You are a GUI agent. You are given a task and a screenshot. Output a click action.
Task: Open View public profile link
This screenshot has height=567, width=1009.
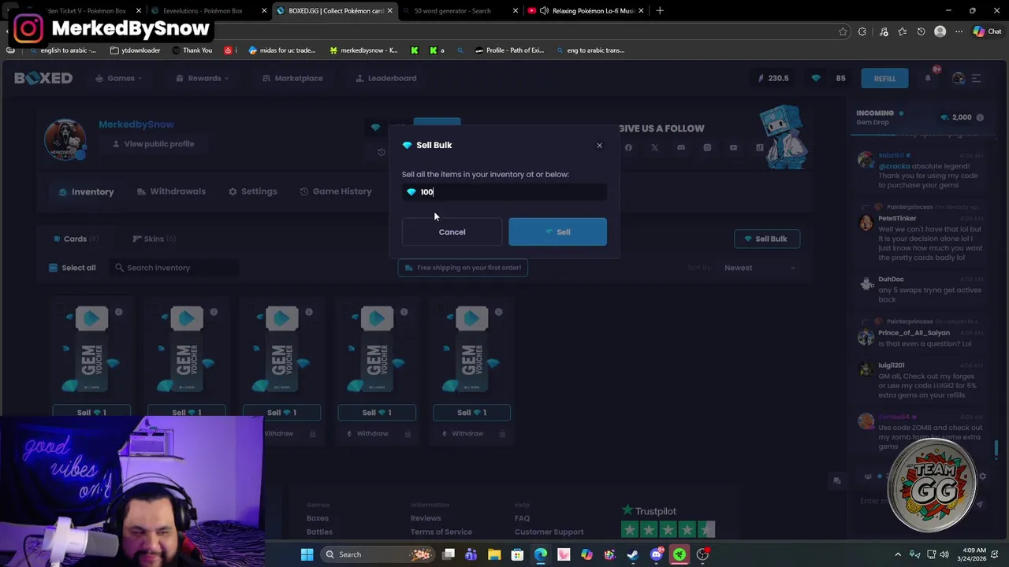[x=153, y=144]
